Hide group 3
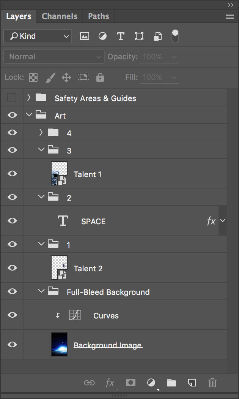239x399 pixels. (12, 150)
